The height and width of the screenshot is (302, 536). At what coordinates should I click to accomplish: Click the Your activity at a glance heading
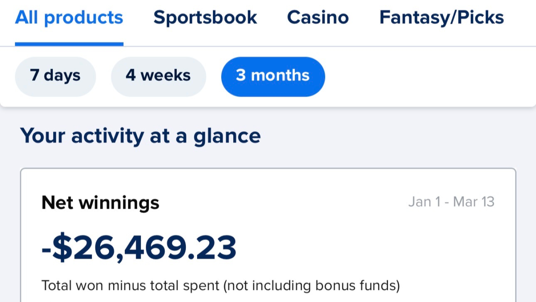(x=140, y=136)
